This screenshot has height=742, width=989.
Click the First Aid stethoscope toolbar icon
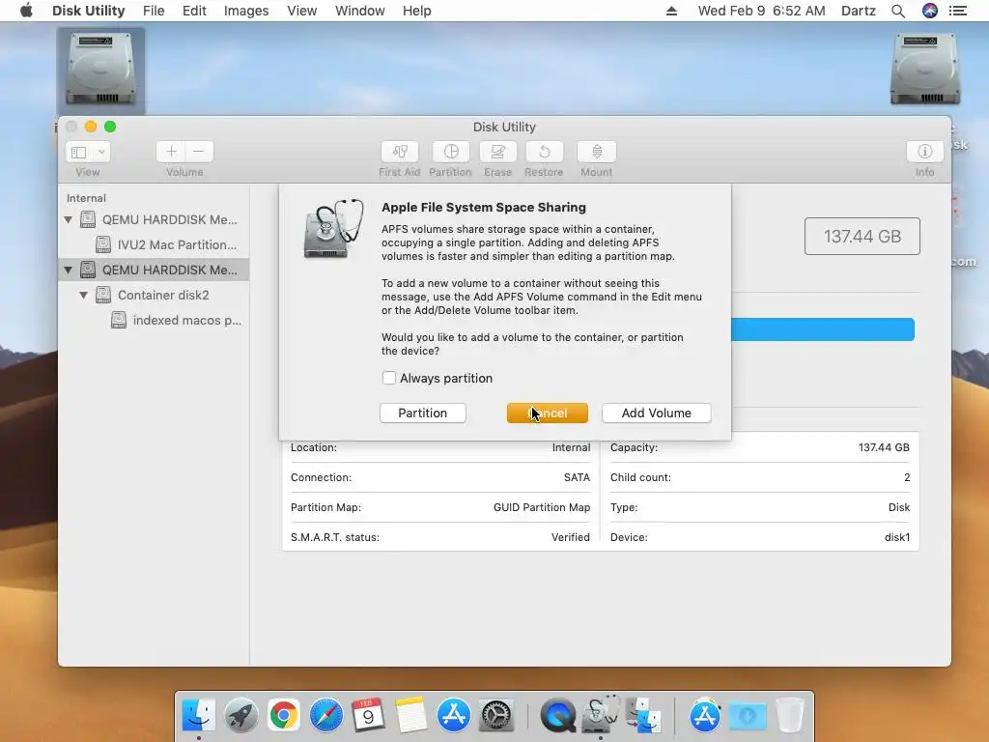coord(399,152)
